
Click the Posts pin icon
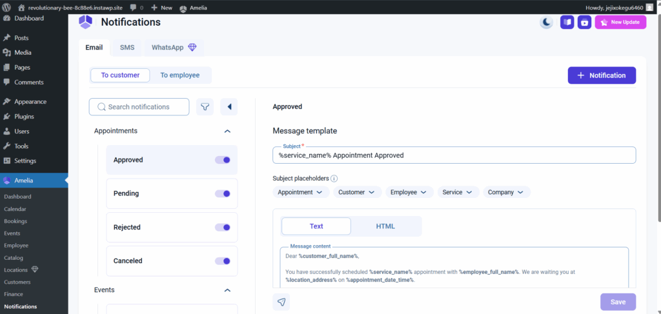click(6, 38)
